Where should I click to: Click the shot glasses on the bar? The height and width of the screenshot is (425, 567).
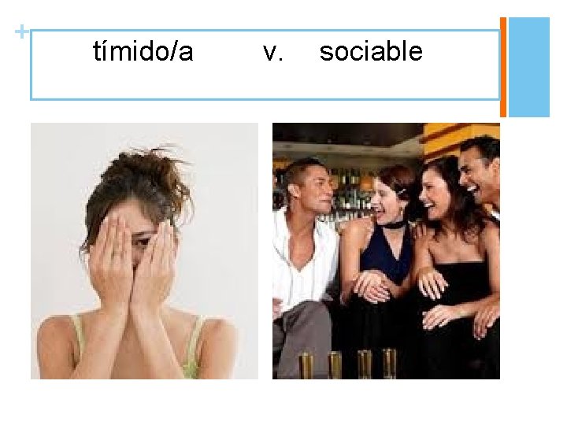point(347,364)
